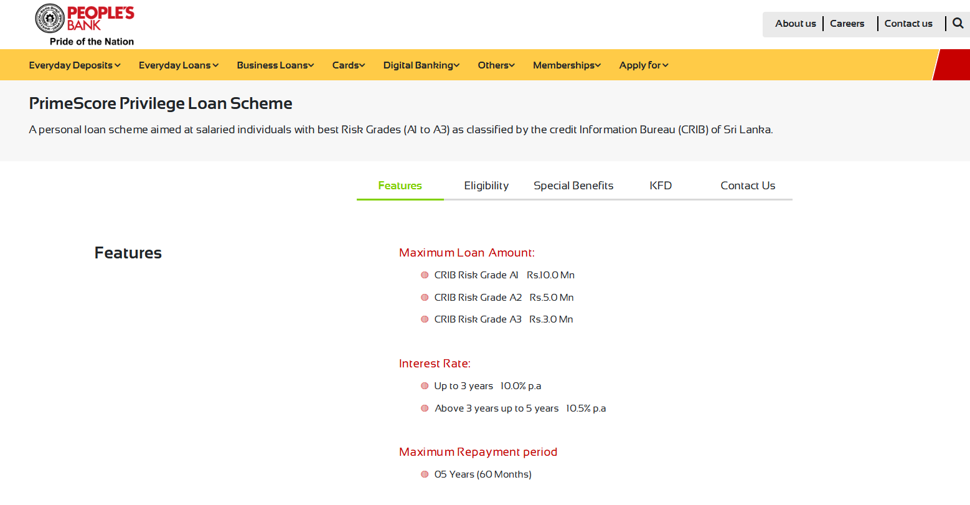Go to the Careers page link
Image resolution: width=970 pixels, height=505 pixels.
tap(847, 24)
